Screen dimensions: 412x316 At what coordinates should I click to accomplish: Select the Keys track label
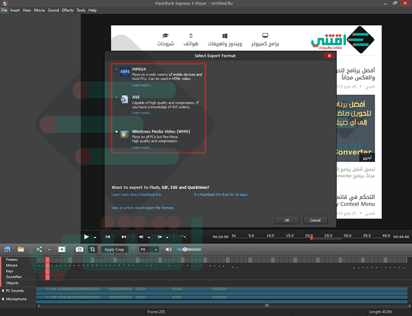pos(9,271)
